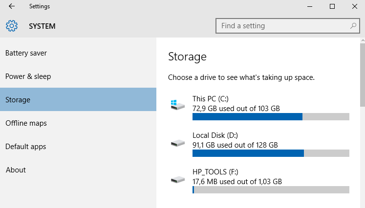Open Local Disk (D:) storage details
This screenshot has width=365, height=208.
coord(258,145)
